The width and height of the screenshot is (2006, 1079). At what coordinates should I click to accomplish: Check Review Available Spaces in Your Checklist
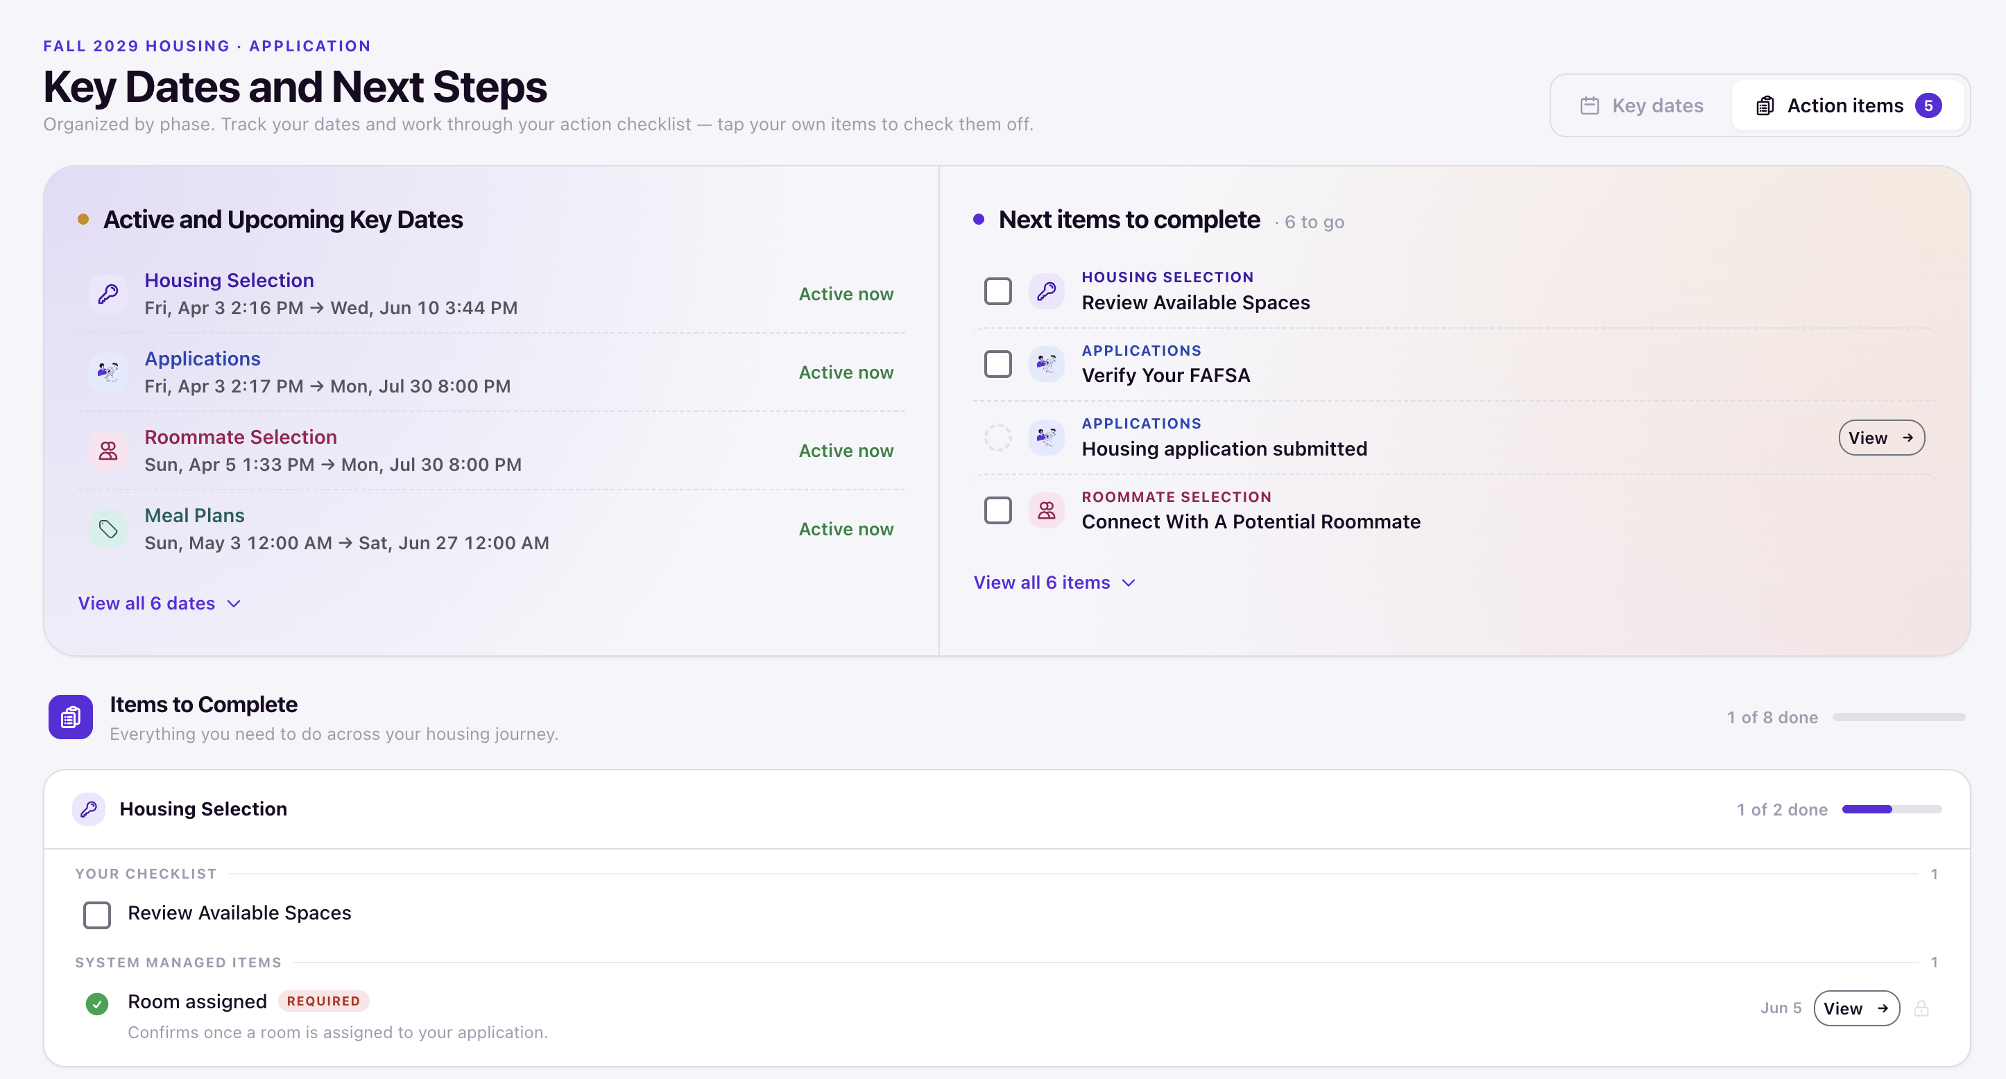(96, 915)
